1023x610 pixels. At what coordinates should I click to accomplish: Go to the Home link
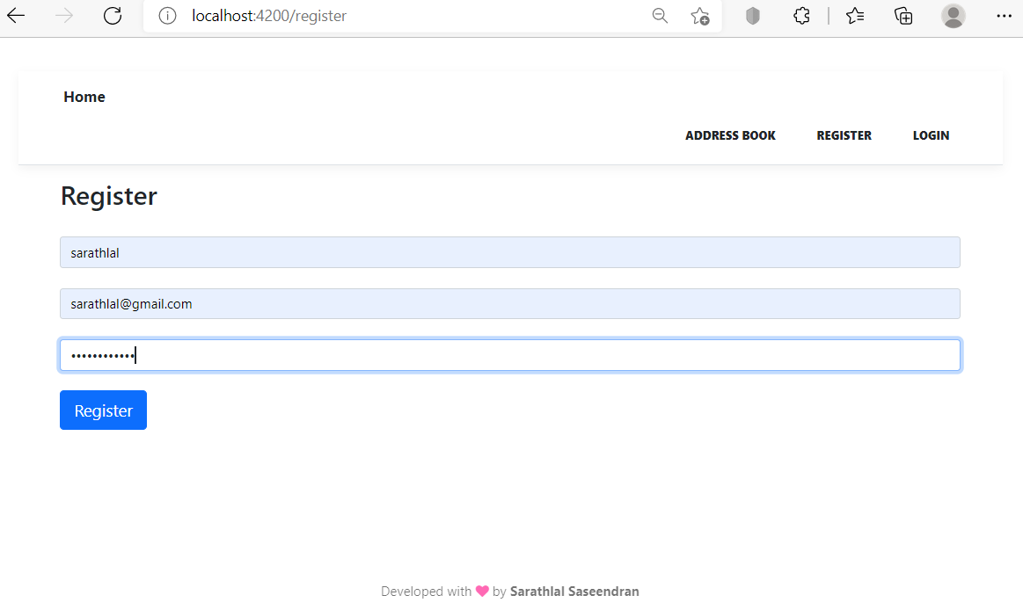(x=84, y=97)
